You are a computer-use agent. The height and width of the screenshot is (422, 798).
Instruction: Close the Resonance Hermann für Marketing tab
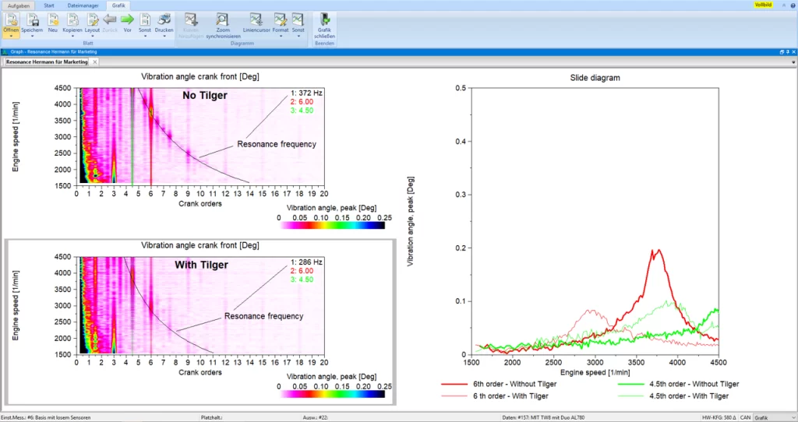[94, 61]
